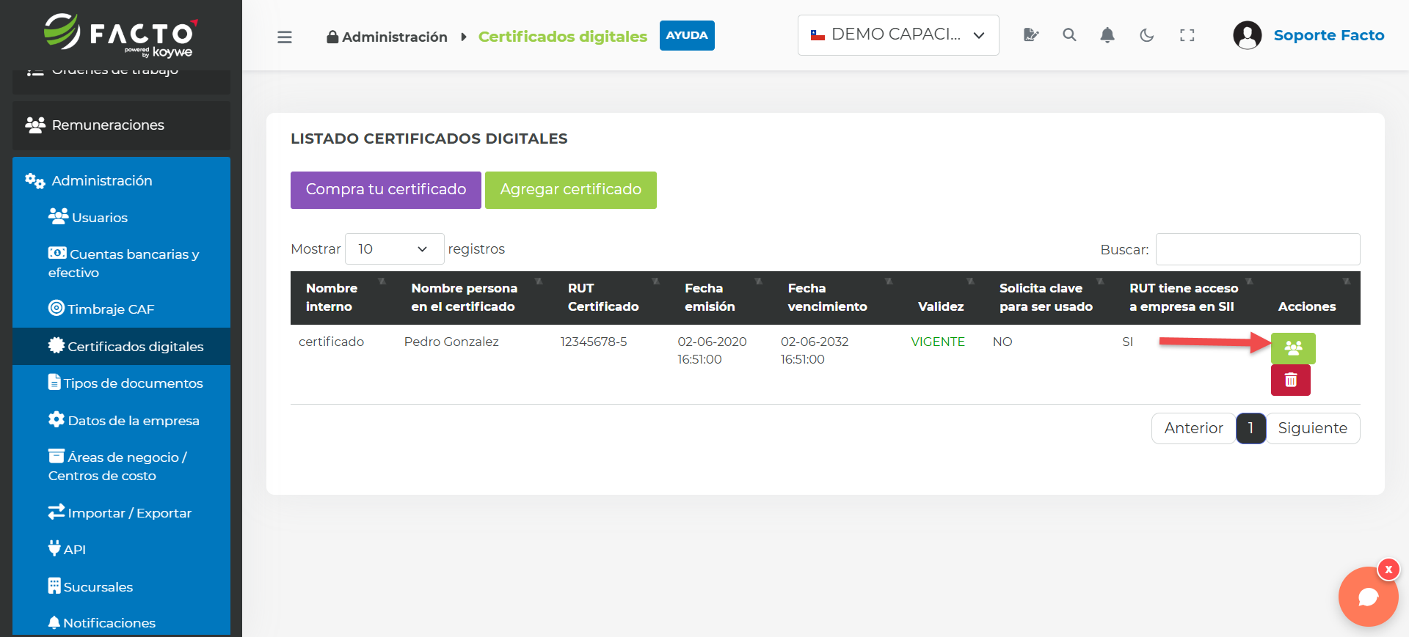Open the user avatar icon

point(1248,35)
